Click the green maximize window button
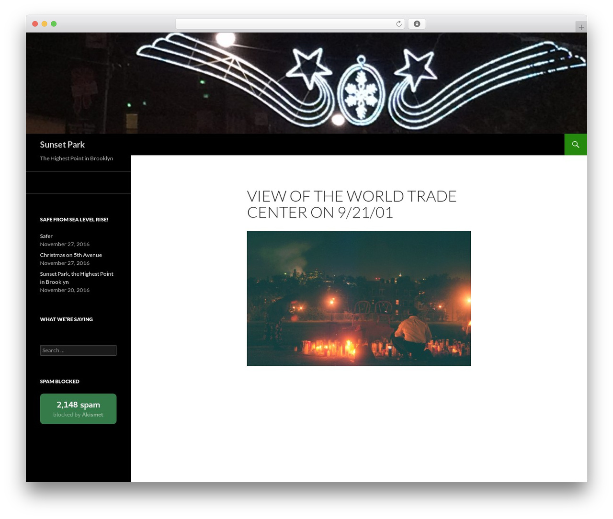The height and width of the screenshot is (519, 613). 54,24
